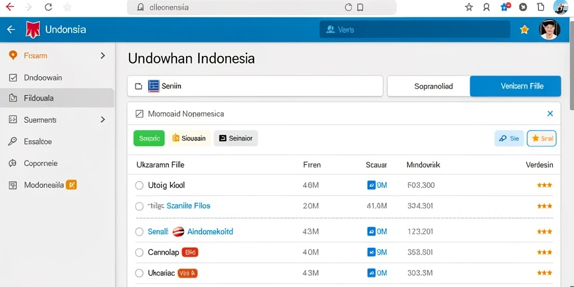Viewport: 574px width, 287px height.
Task: Click the browser forward arrow
Action: click(x=29, y=7)
